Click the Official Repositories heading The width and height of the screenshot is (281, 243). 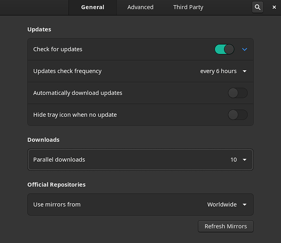tap(57, 185)
